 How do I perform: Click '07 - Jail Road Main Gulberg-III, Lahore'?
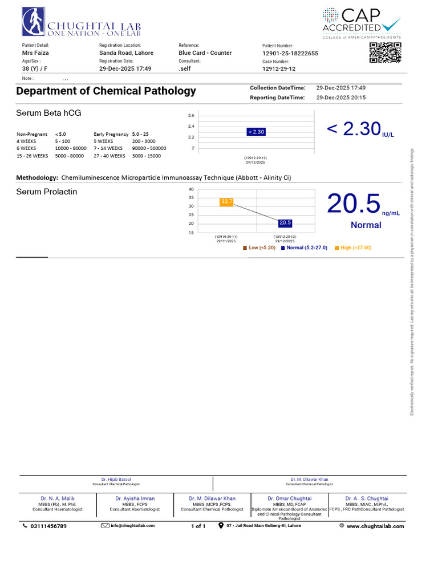coord(263,525)
